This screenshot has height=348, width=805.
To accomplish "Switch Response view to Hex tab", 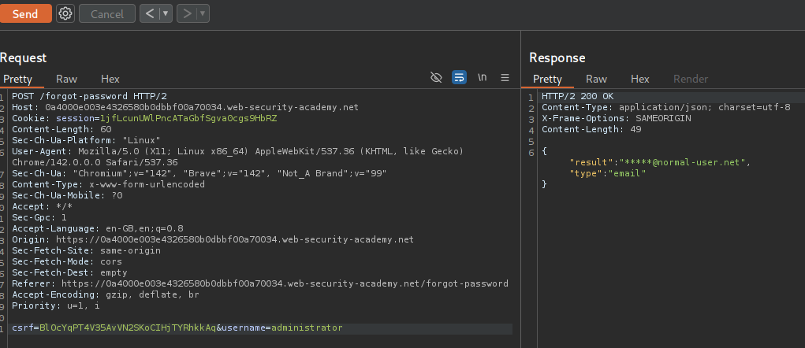I will click(x=640, y=79).
